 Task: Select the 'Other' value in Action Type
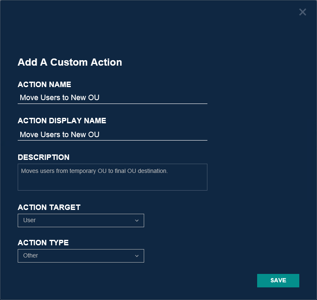pos(31,256)
